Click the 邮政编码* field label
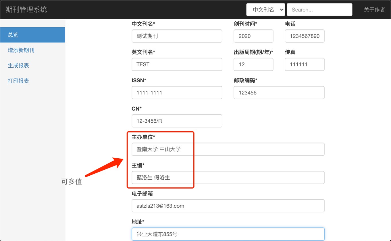391x241 pixels. click(x=245, y=80)
